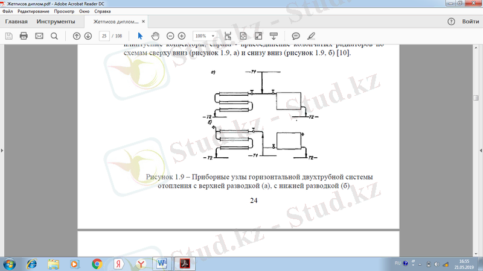Expand the left navigation pane arrow
Image resolution: width=483 pixels, height=271 pixels.
coord(2,151)
